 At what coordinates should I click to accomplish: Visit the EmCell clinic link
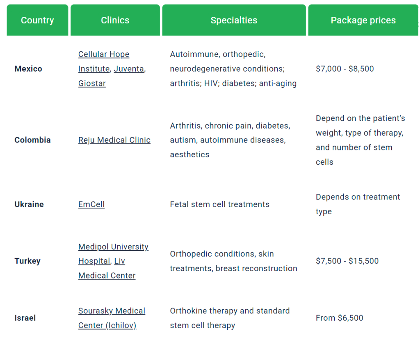[91, 204]
